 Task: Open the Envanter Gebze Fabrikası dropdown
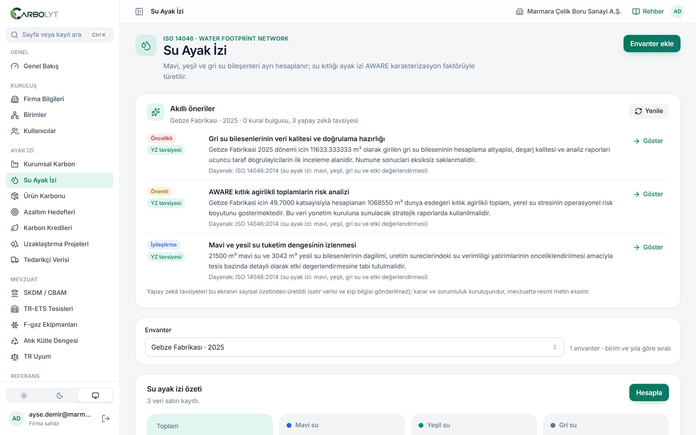[354, 347]
